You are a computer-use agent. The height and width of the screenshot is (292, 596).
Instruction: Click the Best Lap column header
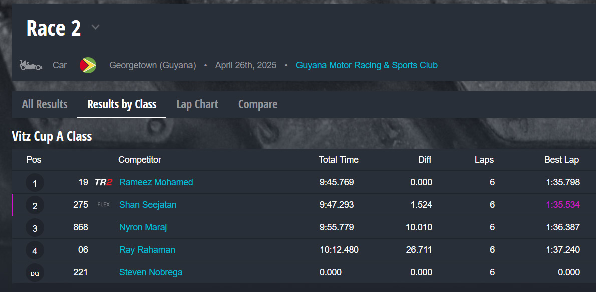tap(561, 160)
